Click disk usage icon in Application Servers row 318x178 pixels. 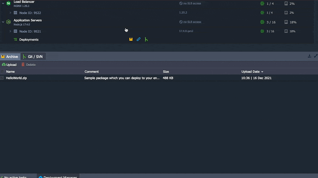tap(286, 22)
